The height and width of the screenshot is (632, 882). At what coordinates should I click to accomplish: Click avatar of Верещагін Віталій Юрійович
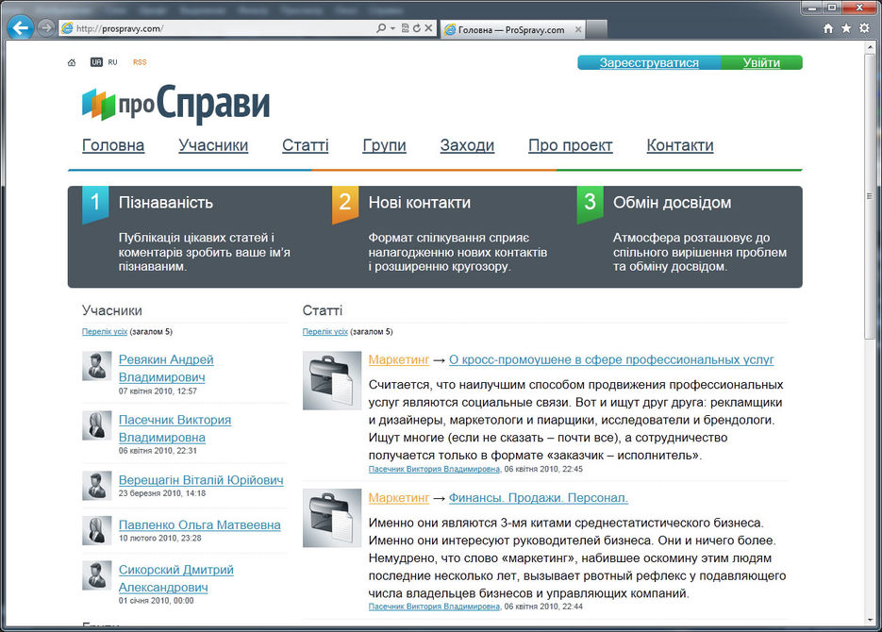point(97,486)
